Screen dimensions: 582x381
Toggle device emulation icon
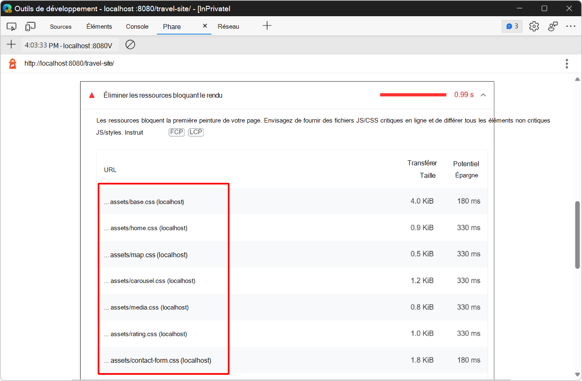[x=30, y=27]
